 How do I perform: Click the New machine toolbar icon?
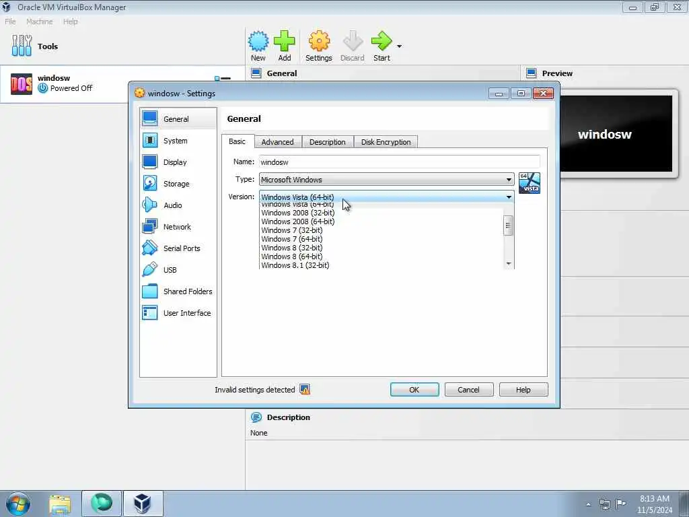point(258,46)
